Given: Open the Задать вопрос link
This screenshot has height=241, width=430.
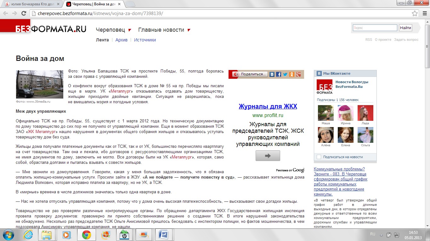Looking at the screenshot, I should [406, 40].
